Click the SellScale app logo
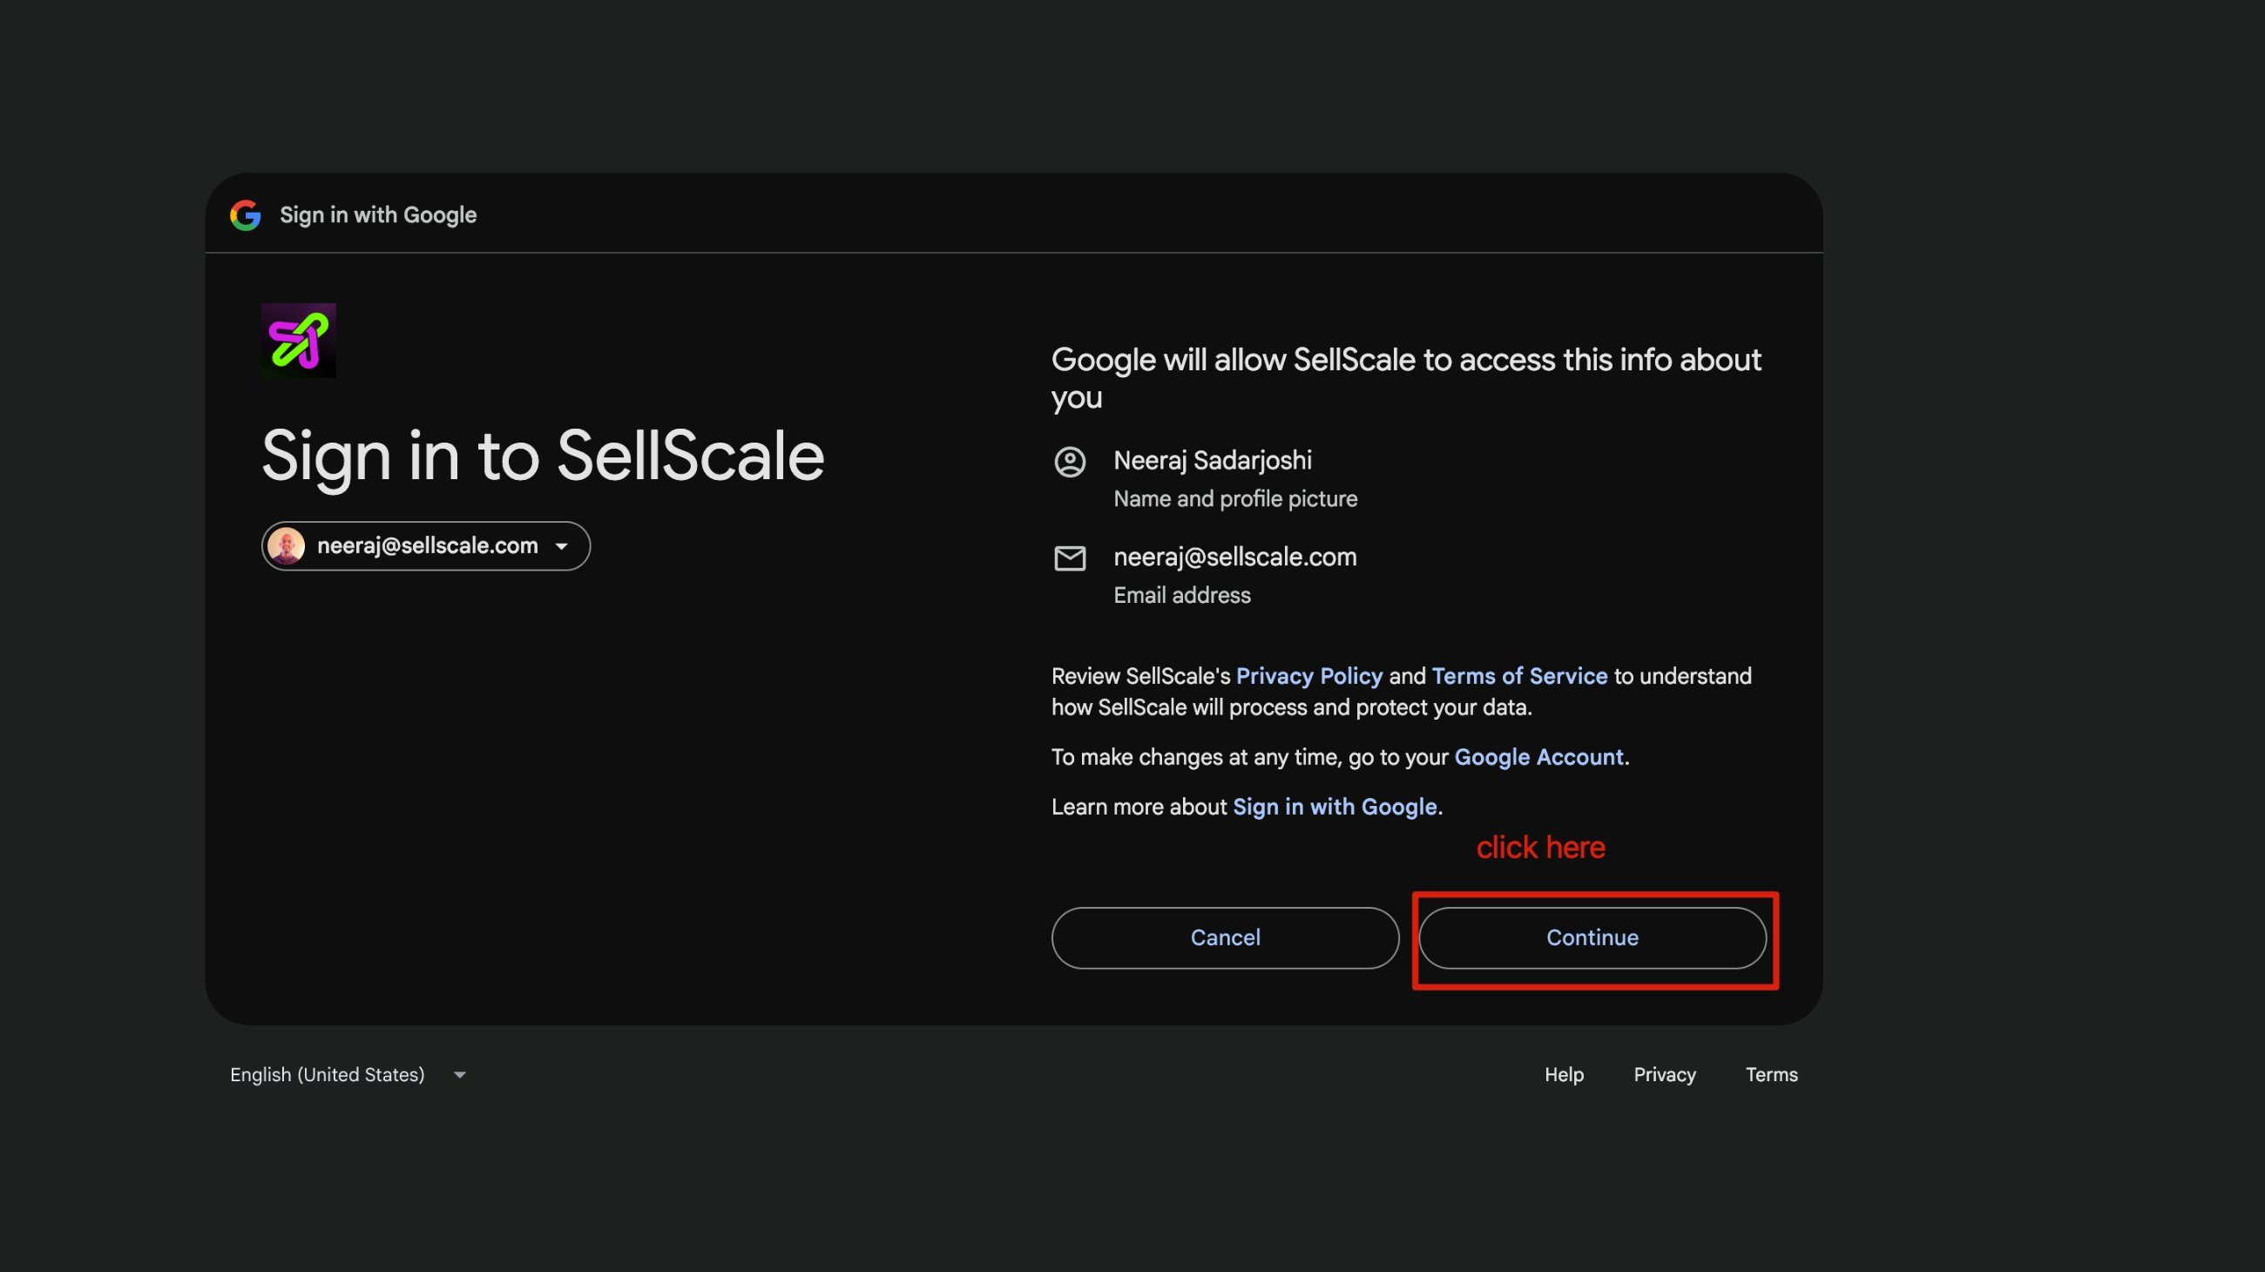Screen dimensions: 2265x1272 [298, 340]
